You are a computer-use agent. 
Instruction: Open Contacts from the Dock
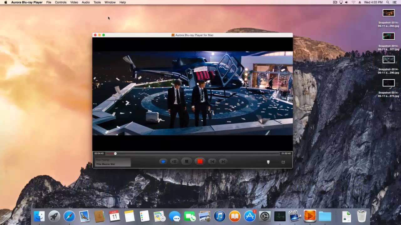[x=99, y=216]
